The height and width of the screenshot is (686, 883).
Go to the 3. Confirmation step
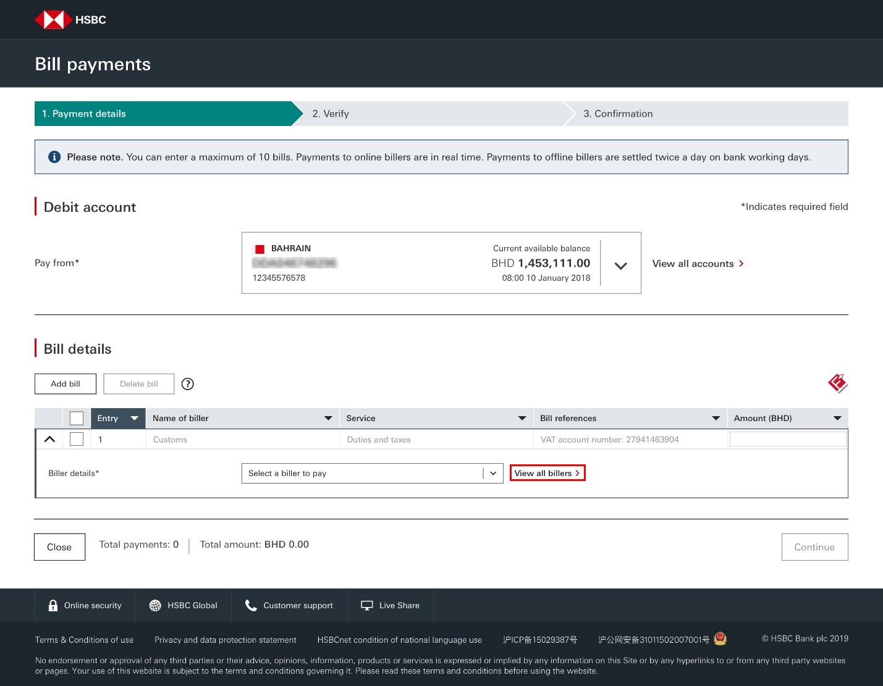tap(618, 114)
